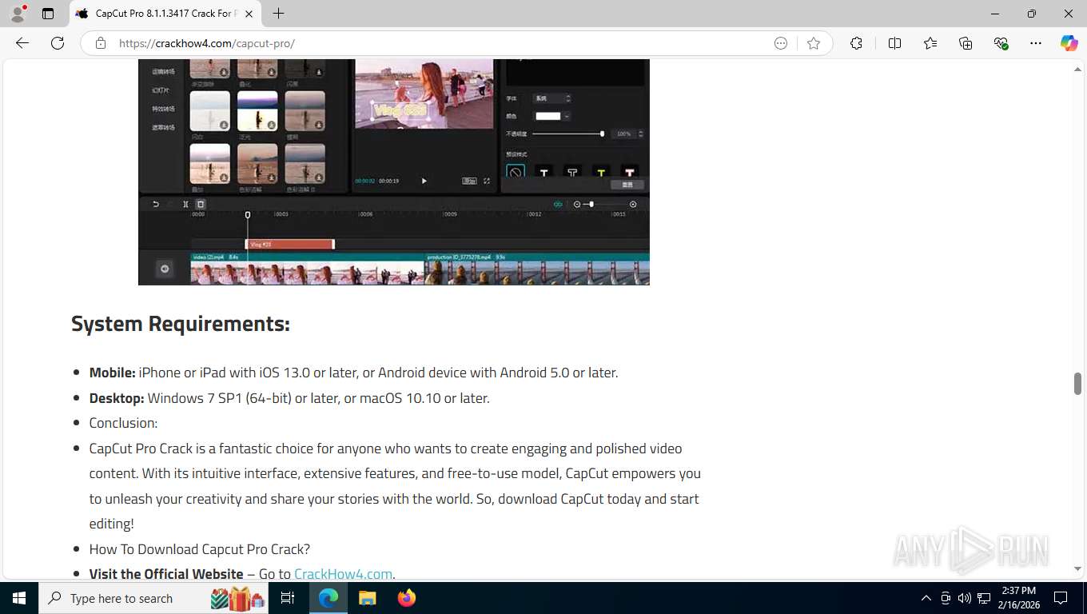Click the smiley feedback icon in address bar
This screenshot has height=614, width=1087.
pyautogui.click(x=781, y=43)
